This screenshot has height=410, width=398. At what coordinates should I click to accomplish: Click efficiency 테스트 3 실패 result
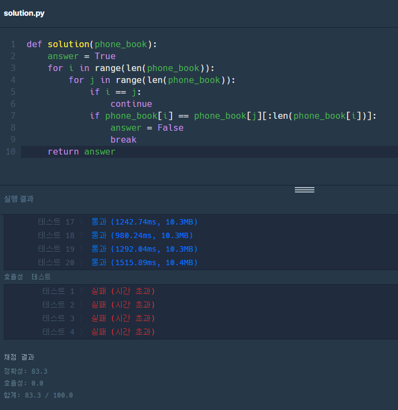(x=123, y=318)
